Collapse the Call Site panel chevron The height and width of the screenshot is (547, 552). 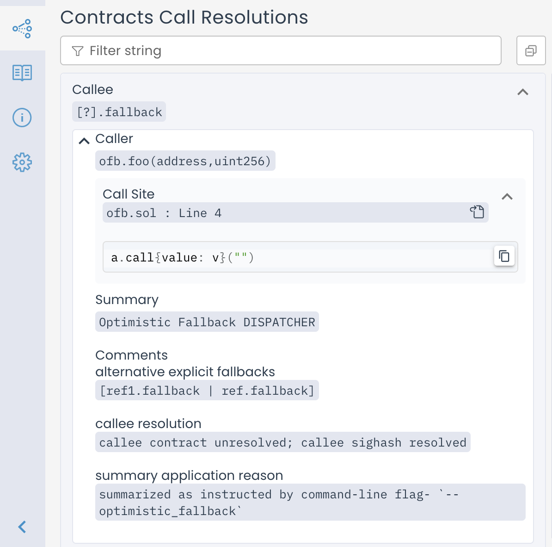pyautogui.click(x=507, y=197)
